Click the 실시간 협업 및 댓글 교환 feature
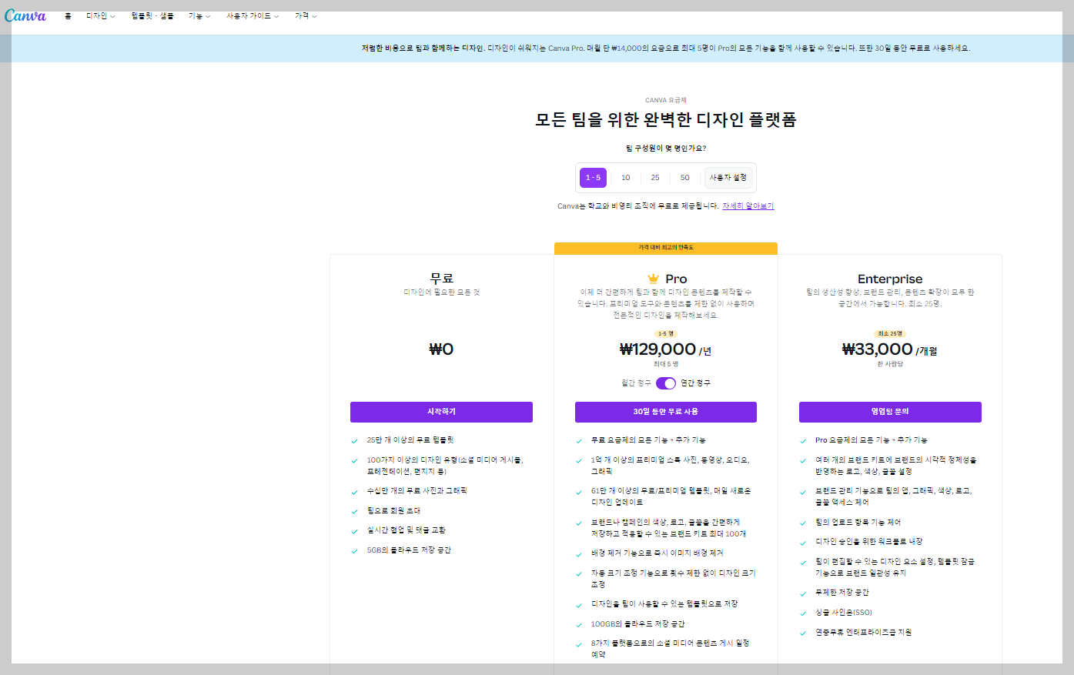1074x675 pixels. [406, 530]
